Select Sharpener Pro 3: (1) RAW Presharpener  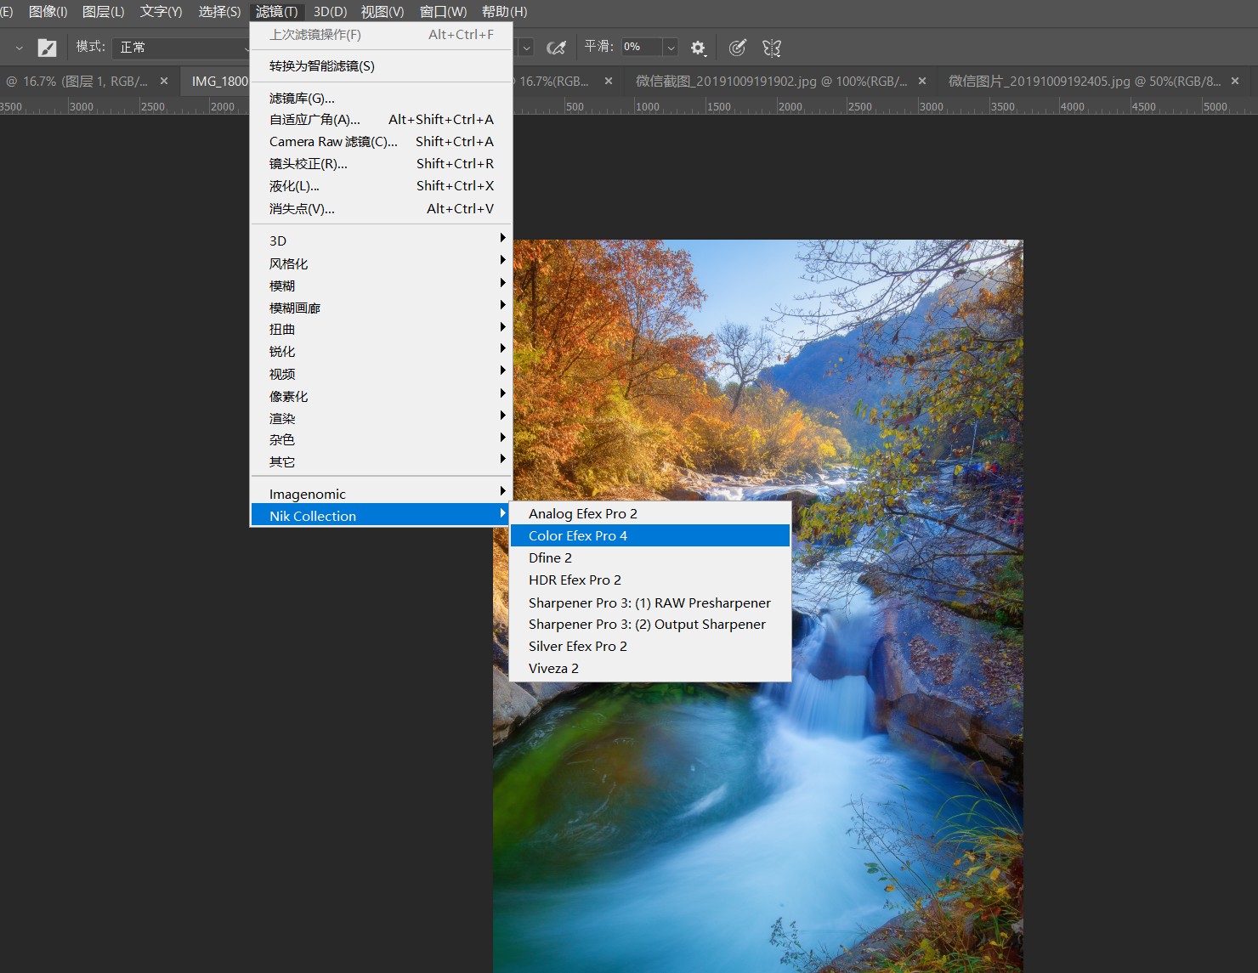[650, 602]
